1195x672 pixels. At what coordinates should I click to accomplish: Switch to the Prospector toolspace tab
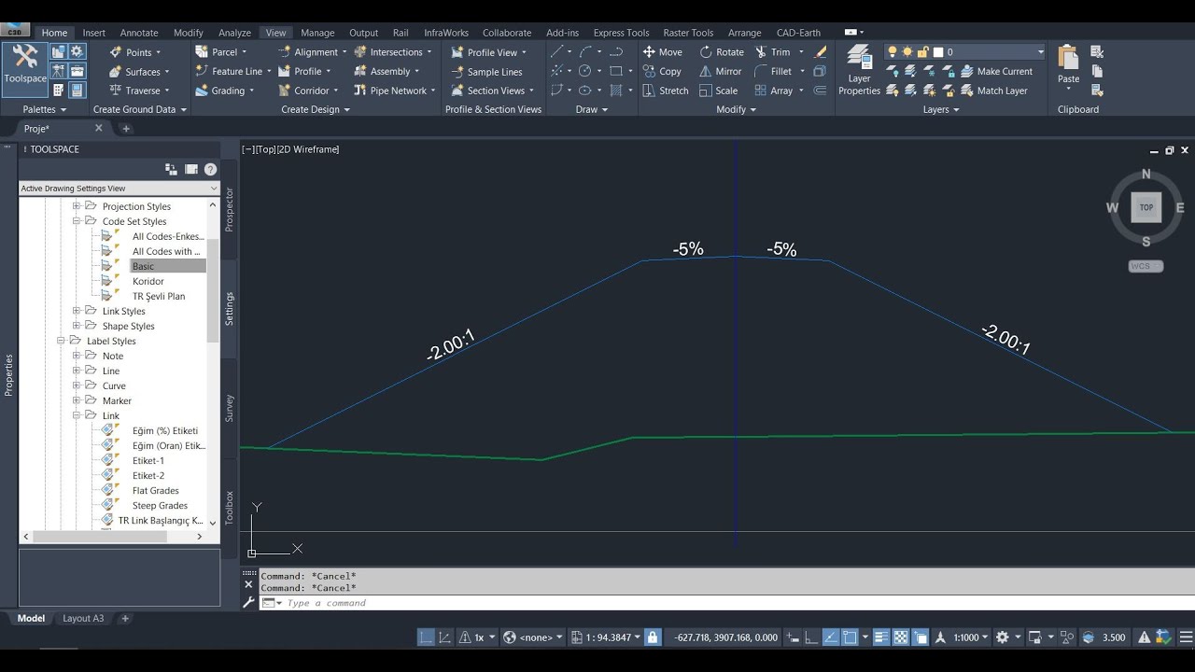point(229,209)
